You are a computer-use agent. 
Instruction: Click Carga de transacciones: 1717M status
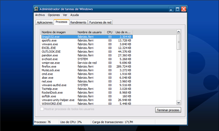pos(112,122)
